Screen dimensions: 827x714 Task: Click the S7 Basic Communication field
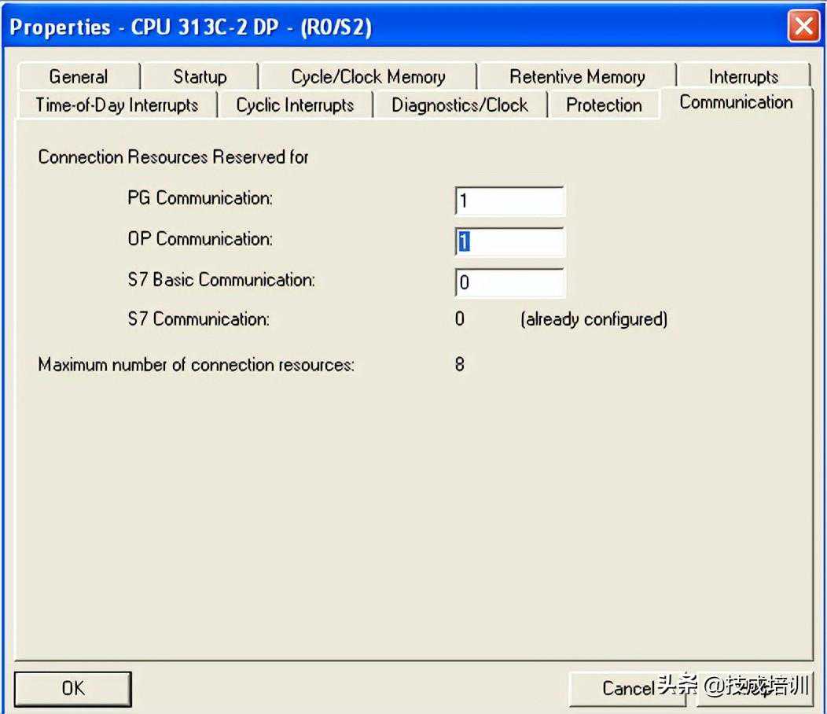click(x=509, y=282)
